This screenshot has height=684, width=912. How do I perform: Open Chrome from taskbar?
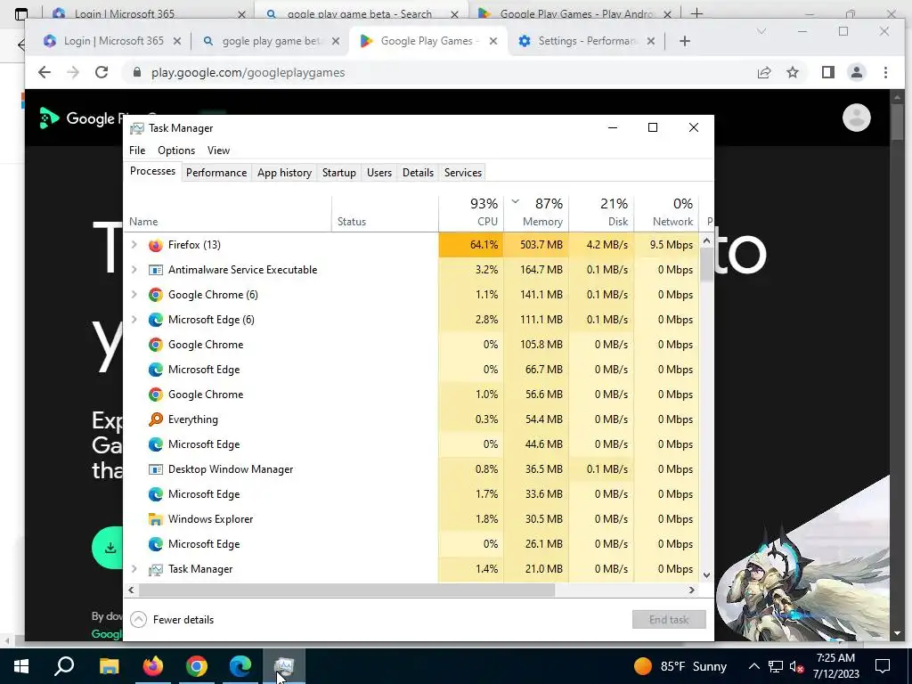tap(196, 666)
